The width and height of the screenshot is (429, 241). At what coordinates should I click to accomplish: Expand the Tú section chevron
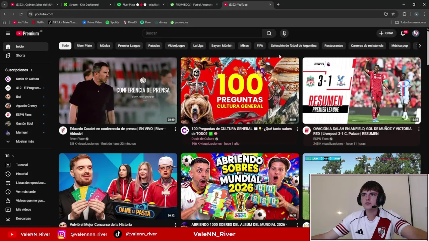click(x=13, y=156)
